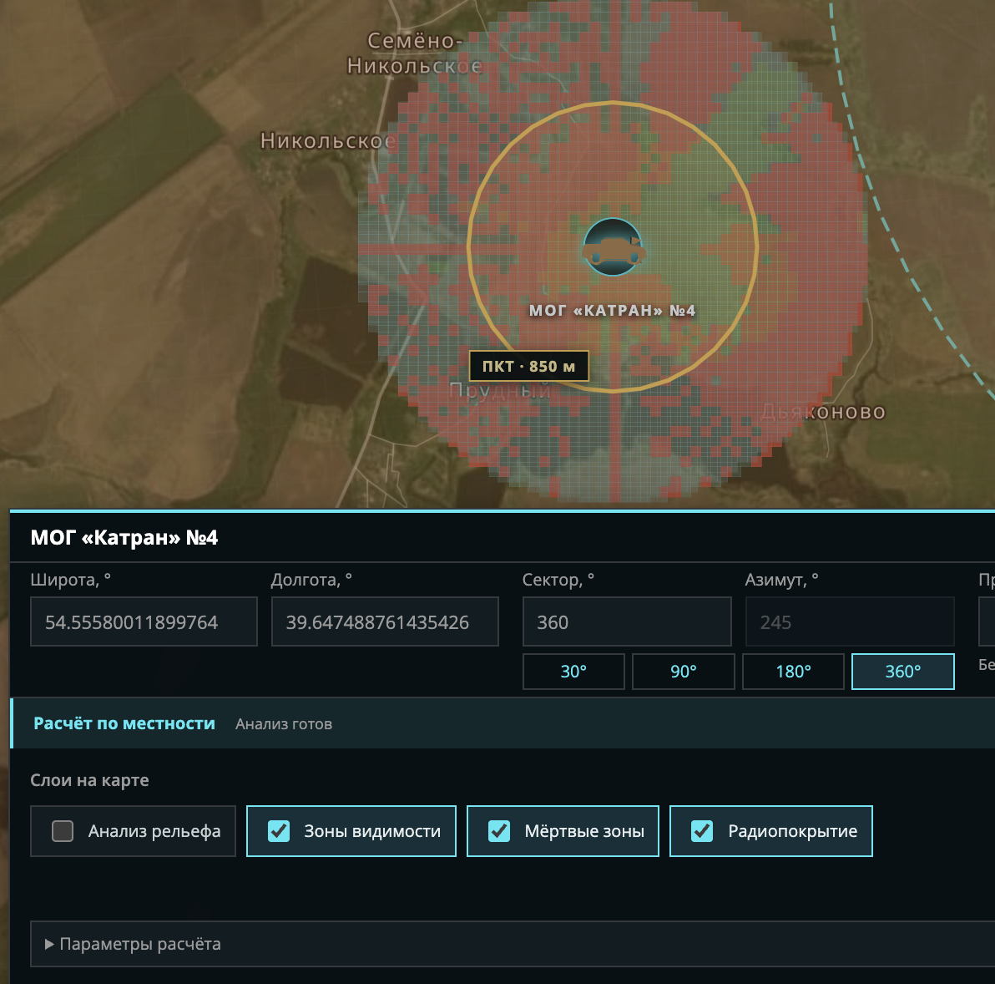Click the Семёно-Никольское village label
Screen dimensions: 995x984
tap(414, 53)
